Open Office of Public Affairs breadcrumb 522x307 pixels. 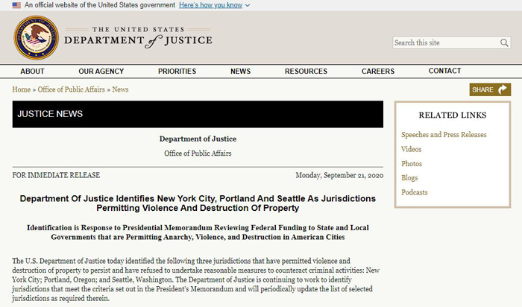tap(72, 89)
